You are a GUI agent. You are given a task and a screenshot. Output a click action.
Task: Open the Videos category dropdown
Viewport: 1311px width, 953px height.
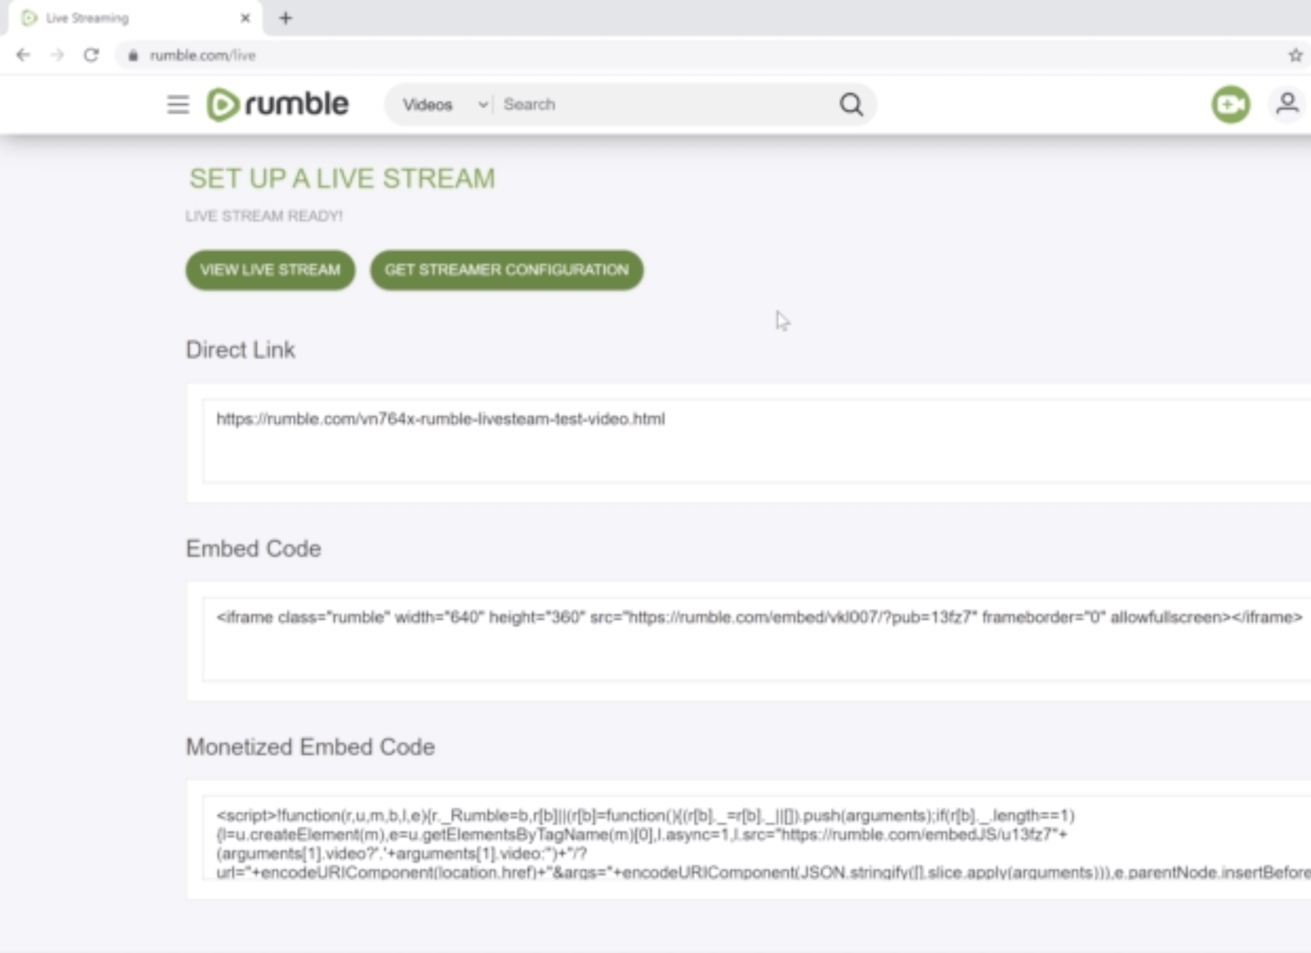[x=443, y=105]
